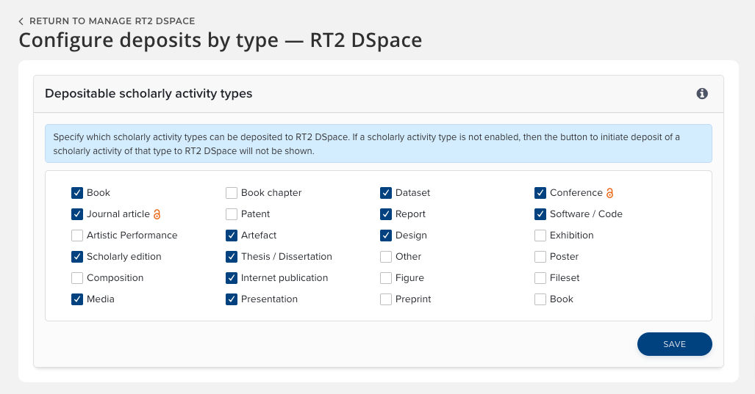Toggle the Internet publication checkbox
755x394 pixels.
tap(232, 278)
